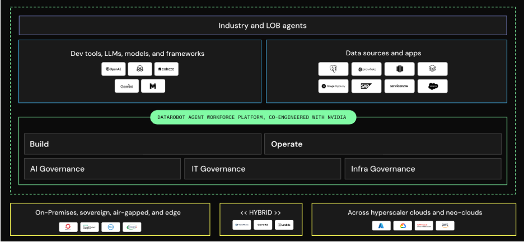Click the PostgreSQL elephant logo tile
524x242 pixels.
click(333, 69)
